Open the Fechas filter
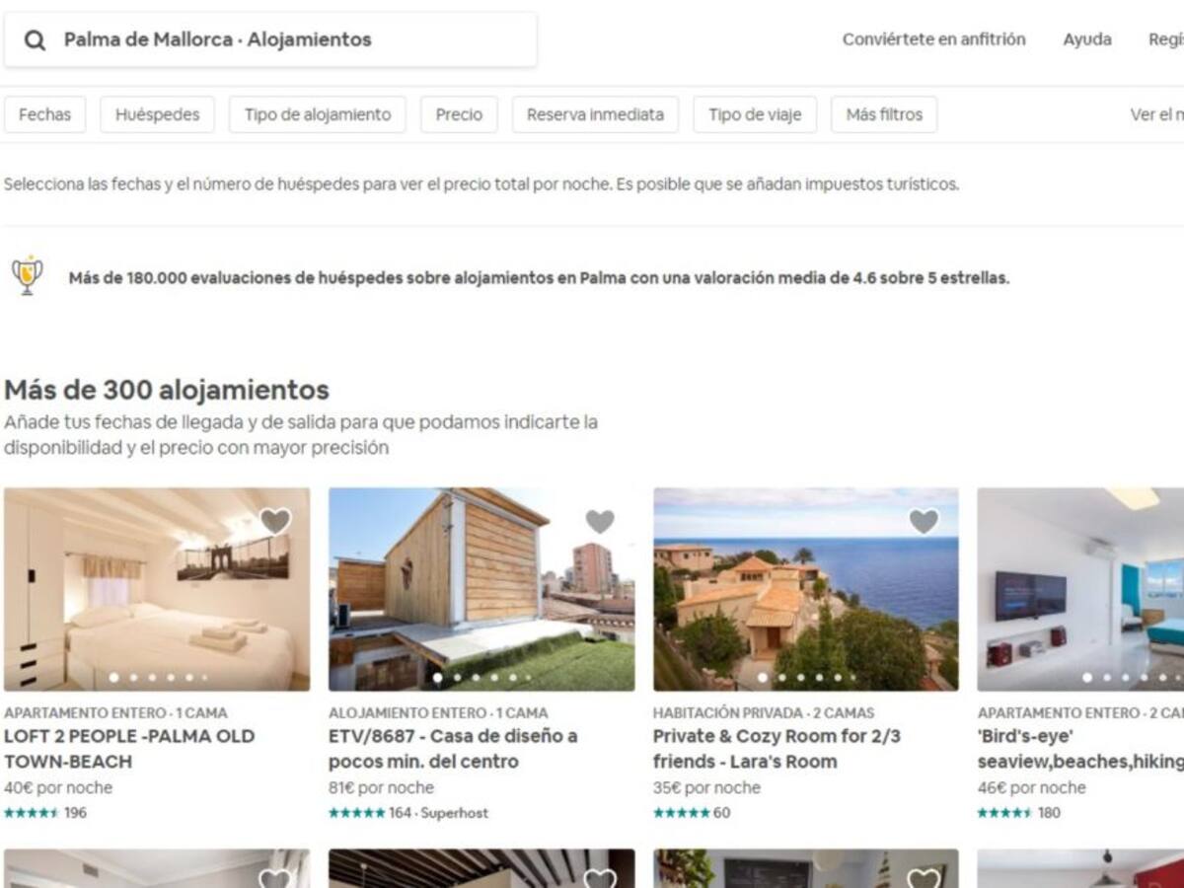 [45, 114]
